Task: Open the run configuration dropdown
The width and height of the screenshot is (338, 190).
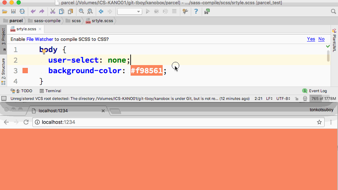Action: point(129,12)
